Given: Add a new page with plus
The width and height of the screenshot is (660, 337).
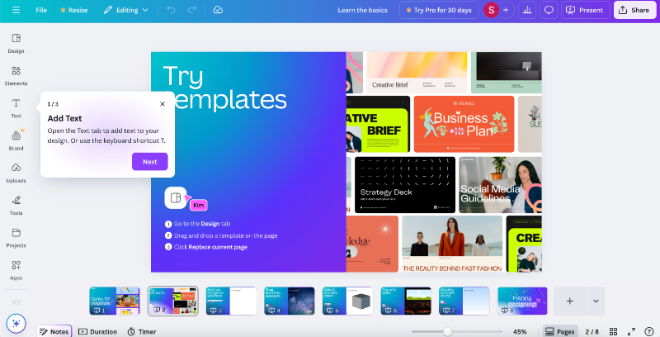Looking at the screenshot, I should pos(570,301).
